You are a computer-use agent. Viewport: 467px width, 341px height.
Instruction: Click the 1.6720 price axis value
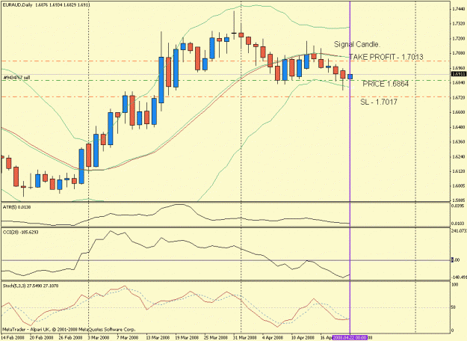tap(458, 97)
